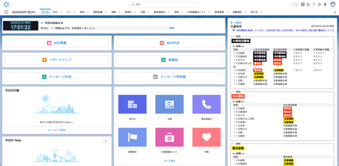The width and height of the screenshot is (339, 166).
Task: Click the BCP閲覧 button
Action: pyautogui.click(x=57, y=43)
